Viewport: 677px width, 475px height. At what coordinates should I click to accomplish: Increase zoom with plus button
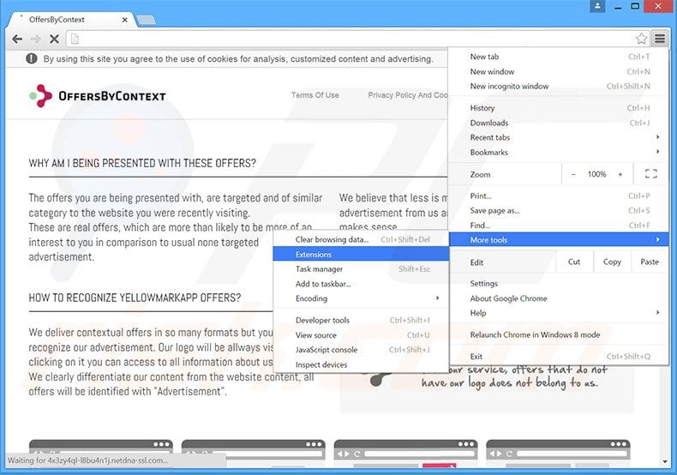620,174
